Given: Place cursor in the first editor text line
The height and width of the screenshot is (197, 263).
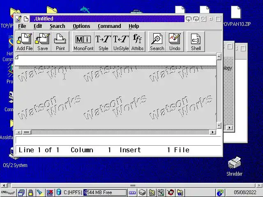Looking at the screenshot, I should [115, 60].
